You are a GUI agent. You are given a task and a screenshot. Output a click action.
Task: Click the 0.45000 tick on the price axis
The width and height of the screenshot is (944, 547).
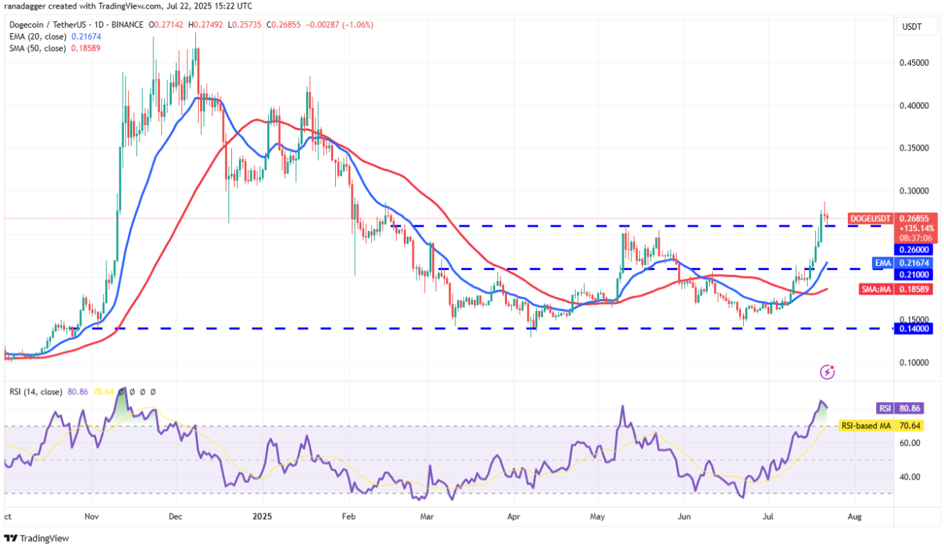(x=913, y=63)
